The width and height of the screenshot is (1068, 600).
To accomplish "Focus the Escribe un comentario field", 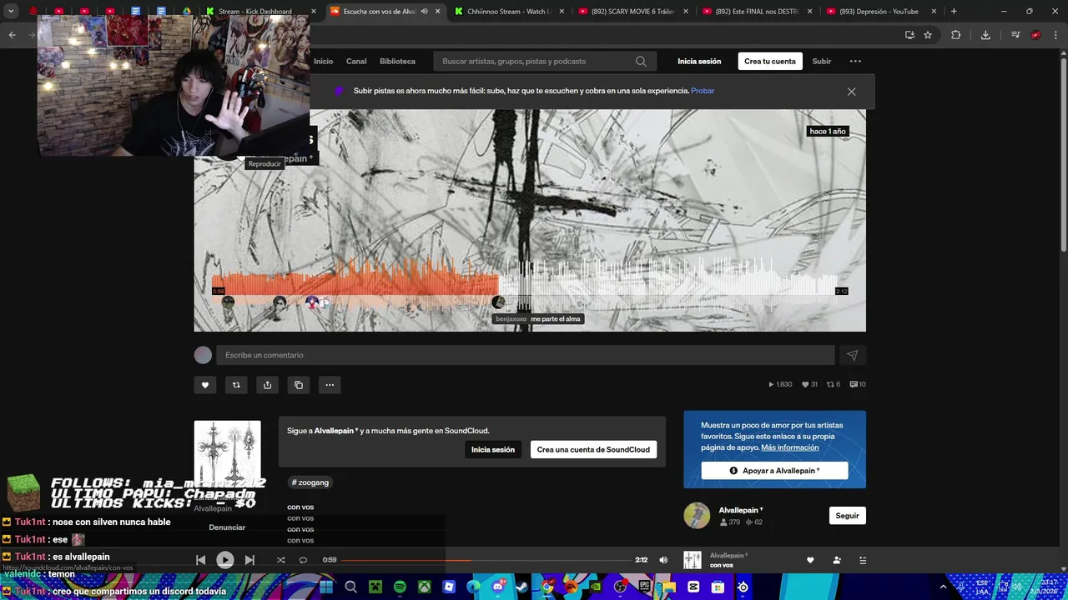I will click(x=526, y=355).
